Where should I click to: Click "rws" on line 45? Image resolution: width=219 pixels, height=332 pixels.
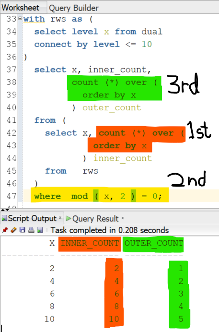[x=90, y=171]
